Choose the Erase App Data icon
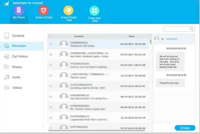 pos(95,11)
